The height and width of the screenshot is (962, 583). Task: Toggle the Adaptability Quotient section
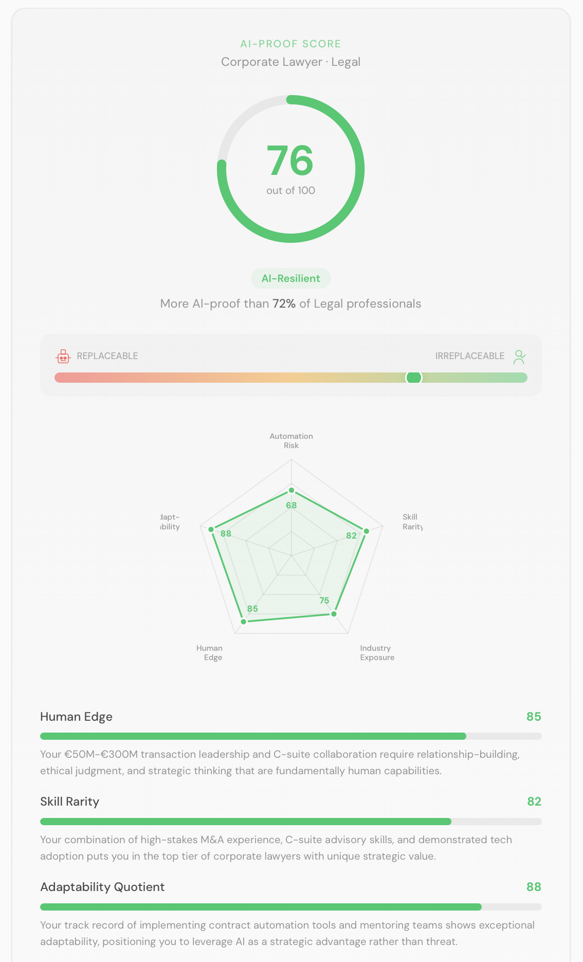tap(102, 887)
